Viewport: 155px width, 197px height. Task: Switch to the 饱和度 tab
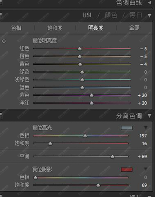55,28
